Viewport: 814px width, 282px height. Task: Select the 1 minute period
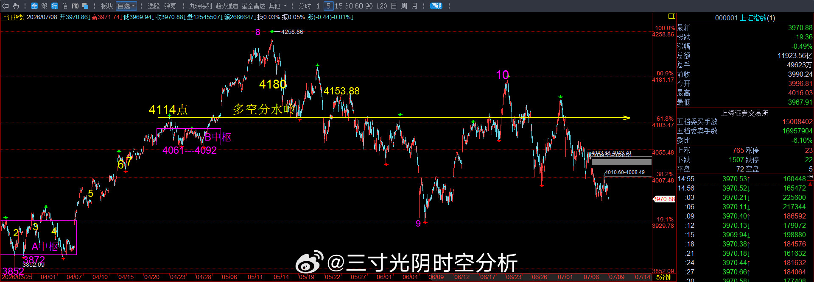[318, 6]
